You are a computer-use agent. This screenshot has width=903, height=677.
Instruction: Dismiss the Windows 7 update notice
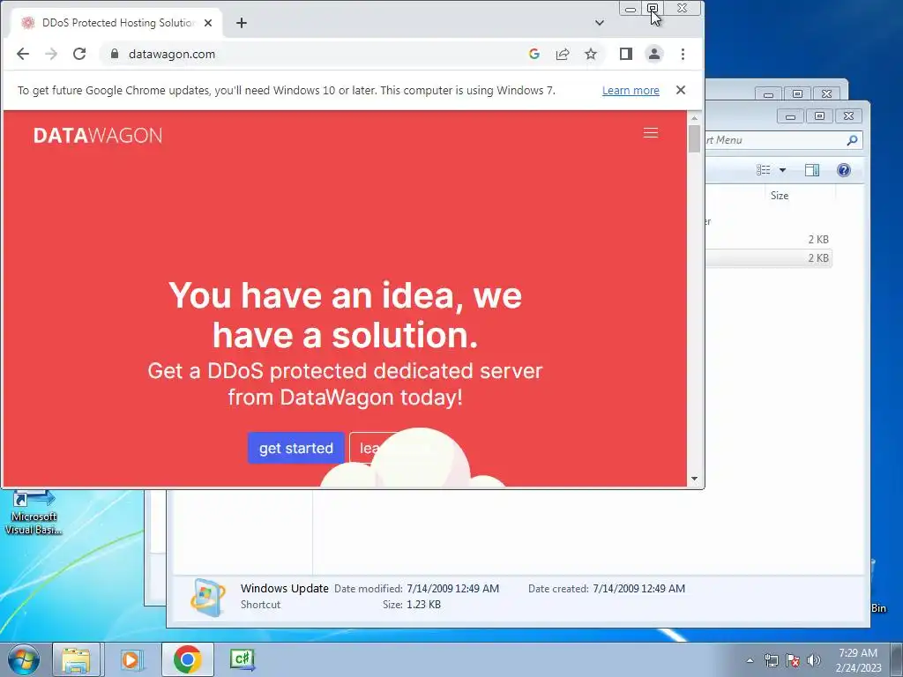681,90
